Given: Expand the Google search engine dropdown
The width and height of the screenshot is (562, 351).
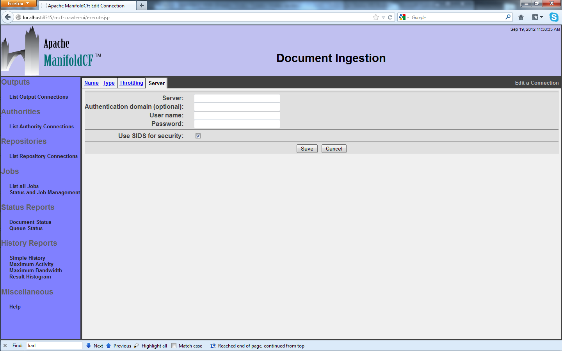Looking at the screenshot, I should coord(404,17).
